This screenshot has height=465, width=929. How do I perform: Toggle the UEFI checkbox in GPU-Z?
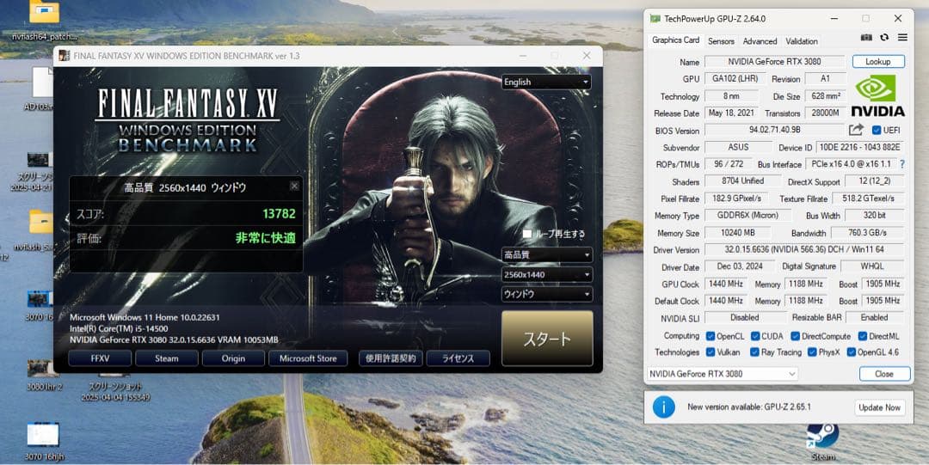point(877,131)
